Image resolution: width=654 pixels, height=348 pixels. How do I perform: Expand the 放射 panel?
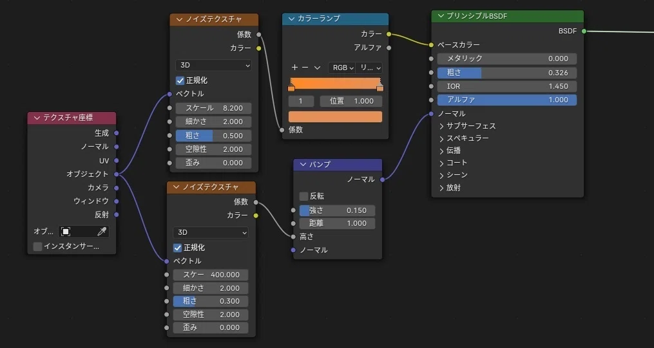442,188
